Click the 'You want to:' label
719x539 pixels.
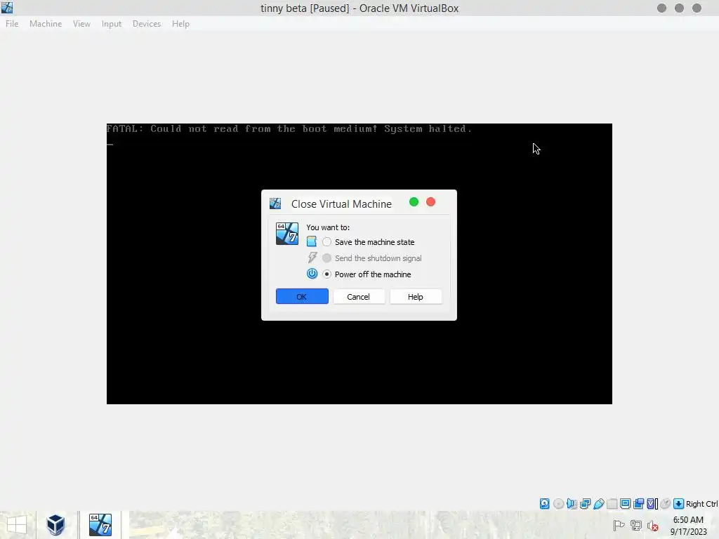click(x=328, y=227)
